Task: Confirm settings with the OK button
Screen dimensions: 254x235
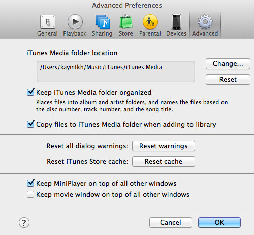Action: coord(219,222)
